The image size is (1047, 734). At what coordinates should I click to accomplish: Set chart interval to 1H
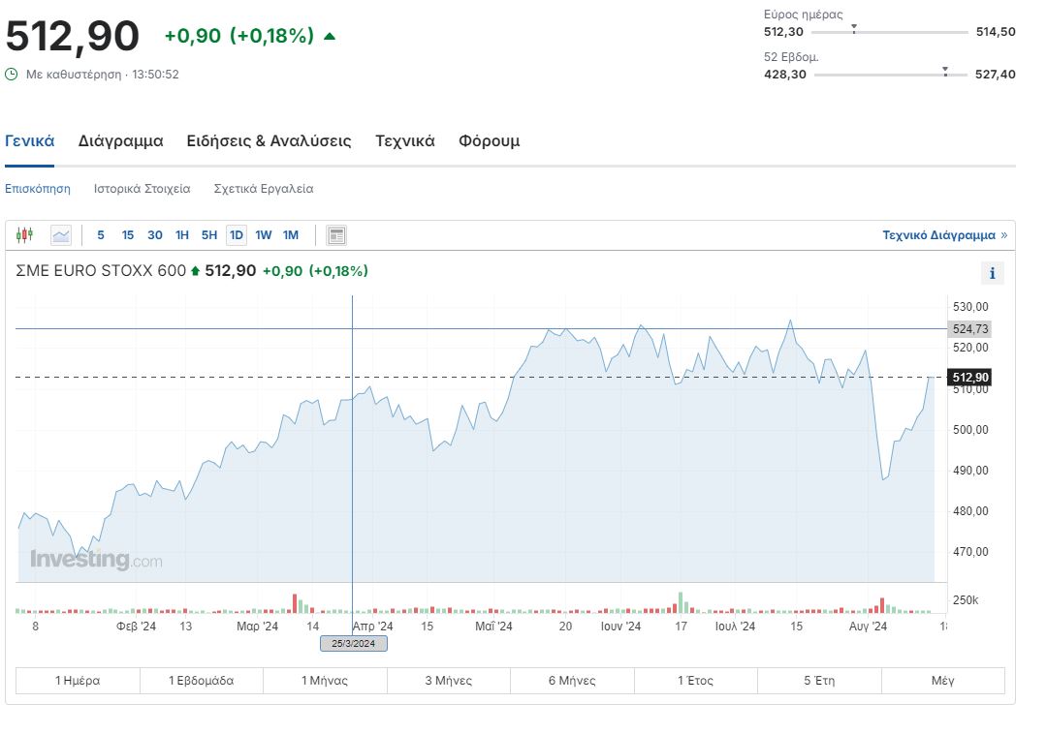tap(182, 234)
